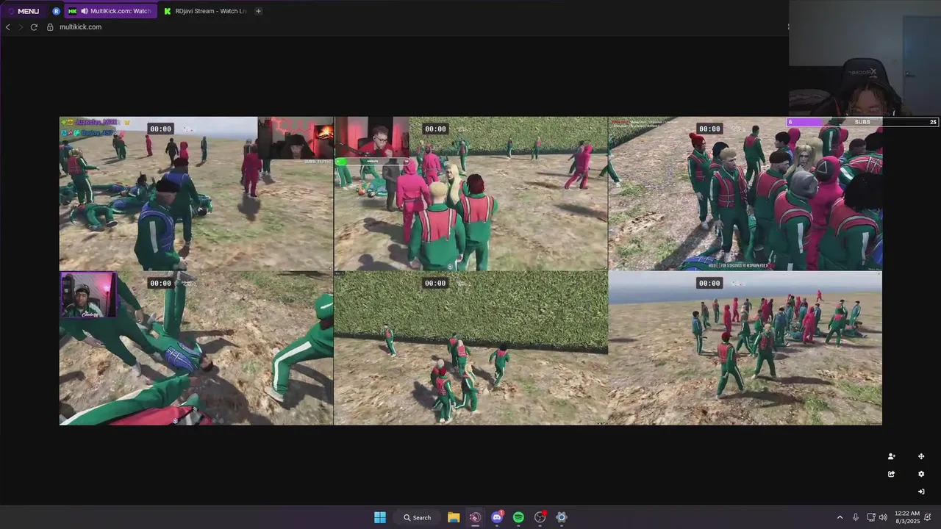
Task: Open the volume tray icon
Action: tap(883, 517)
